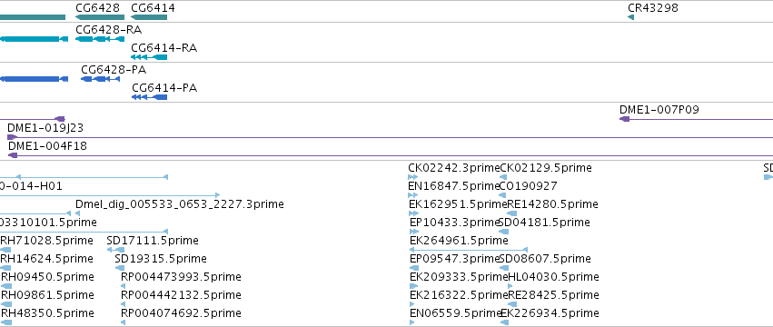Select the HL04030.5prime feature label
773x327 pixels.
click(x=553, y=277)
